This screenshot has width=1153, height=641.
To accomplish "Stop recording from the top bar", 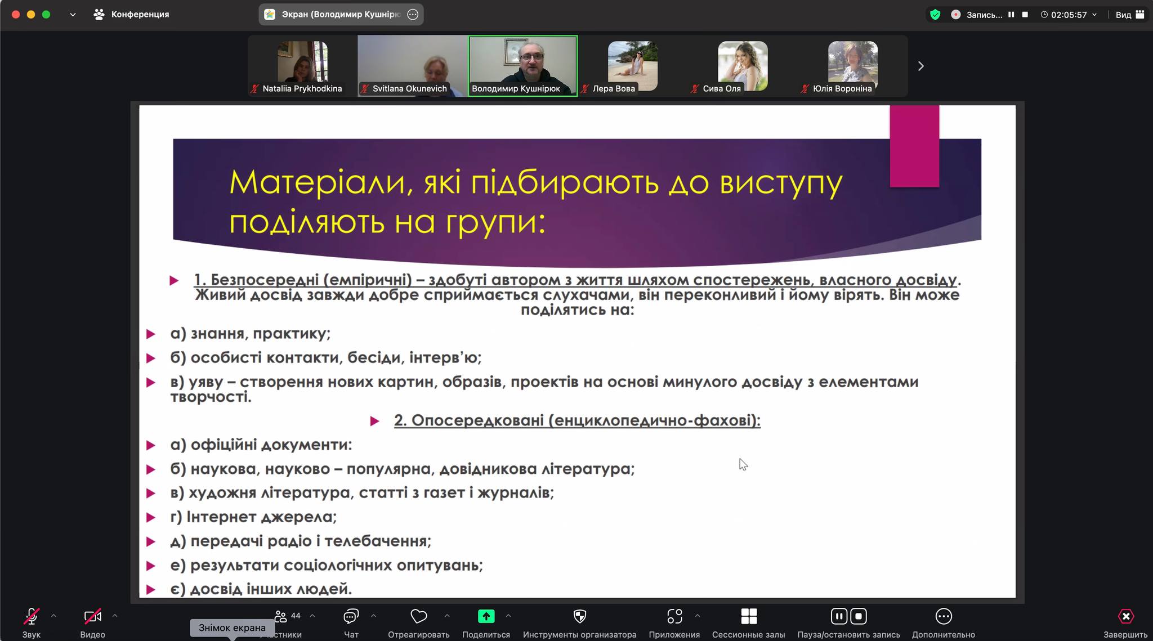I will click(x=1025, y=15).
